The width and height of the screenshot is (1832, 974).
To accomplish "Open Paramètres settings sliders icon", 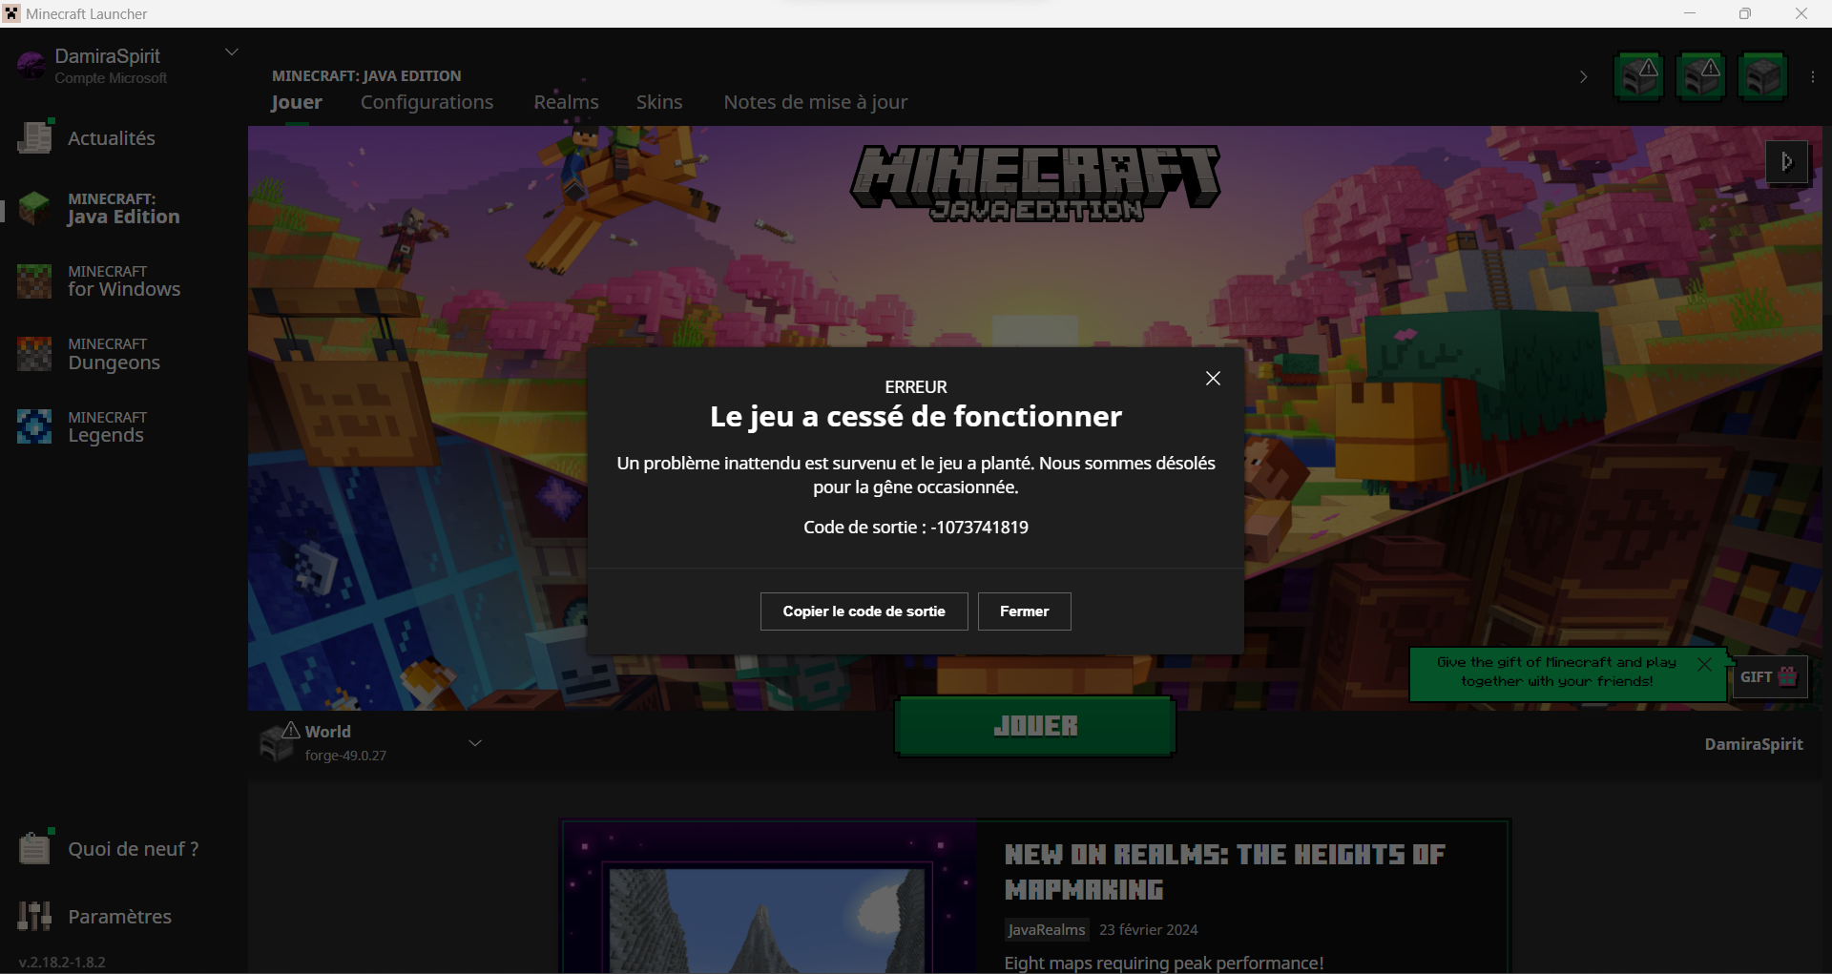I will point(34,916).
